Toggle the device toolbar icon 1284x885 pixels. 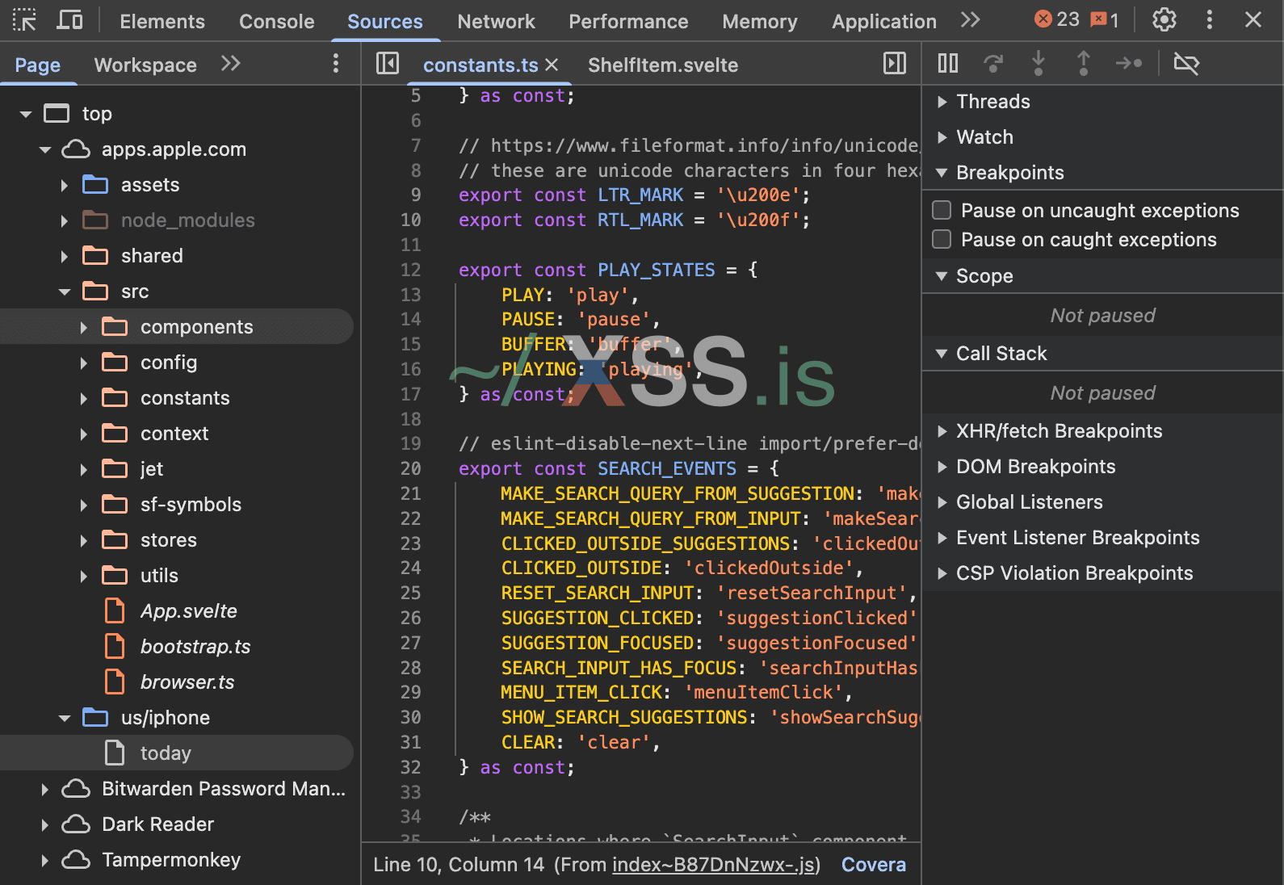[69, 20]
